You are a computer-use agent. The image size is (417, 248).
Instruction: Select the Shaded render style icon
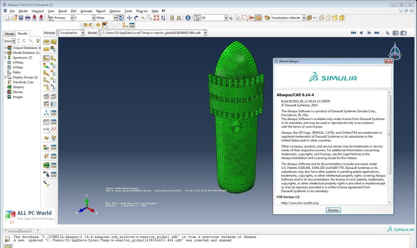coord(342,18)
